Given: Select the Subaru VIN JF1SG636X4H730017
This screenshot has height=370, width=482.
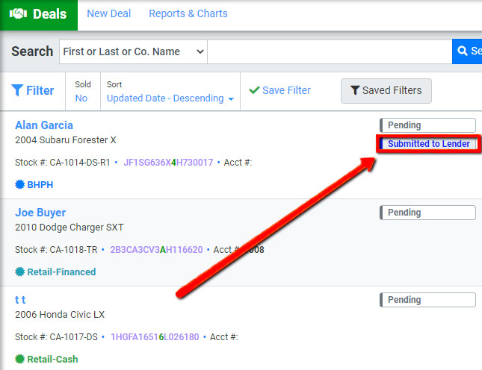Looking at the screenshot, I should 168,162.
